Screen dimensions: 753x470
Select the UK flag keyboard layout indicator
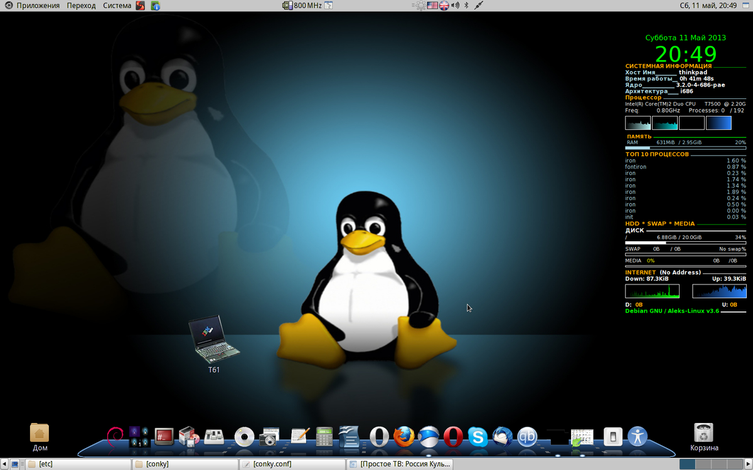[x=444, y=6]
